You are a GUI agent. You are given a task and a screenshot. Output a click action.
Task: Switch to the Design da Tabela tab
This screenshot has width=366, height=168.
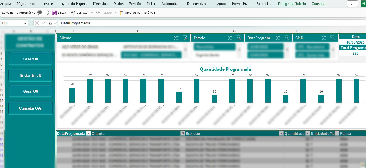coord(292,4)
